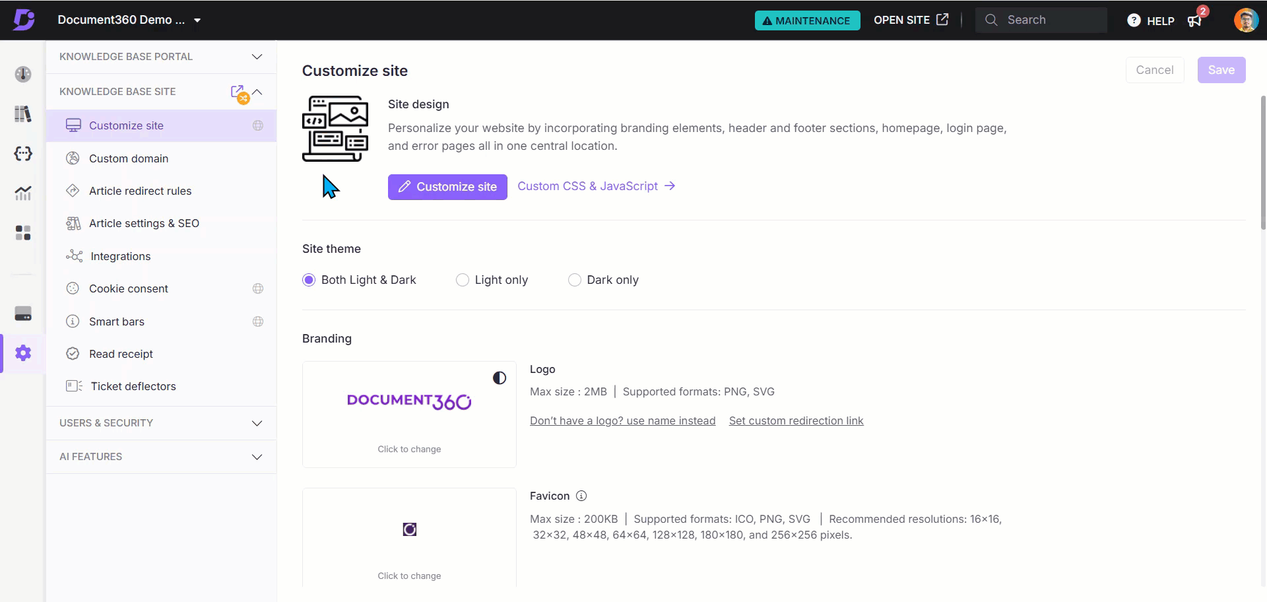This screenshot has width=1267, height=602.
Task: Open the Analytics chart icon in left rail
Action: tap(23, 193)
